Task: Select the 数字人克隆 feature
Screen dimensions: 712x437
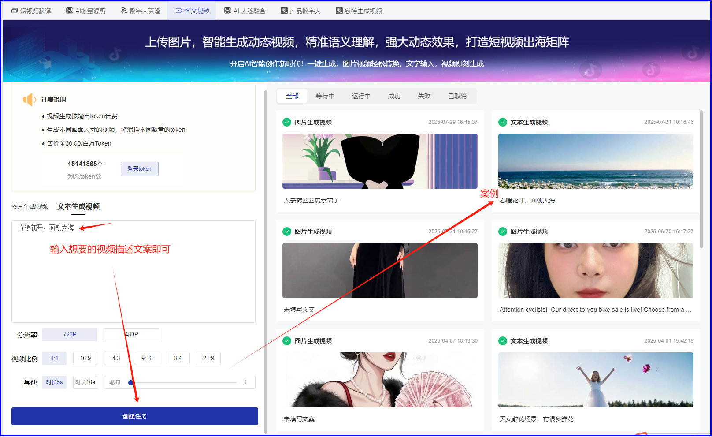Action: pyautogui.click(x=140, y=10)
